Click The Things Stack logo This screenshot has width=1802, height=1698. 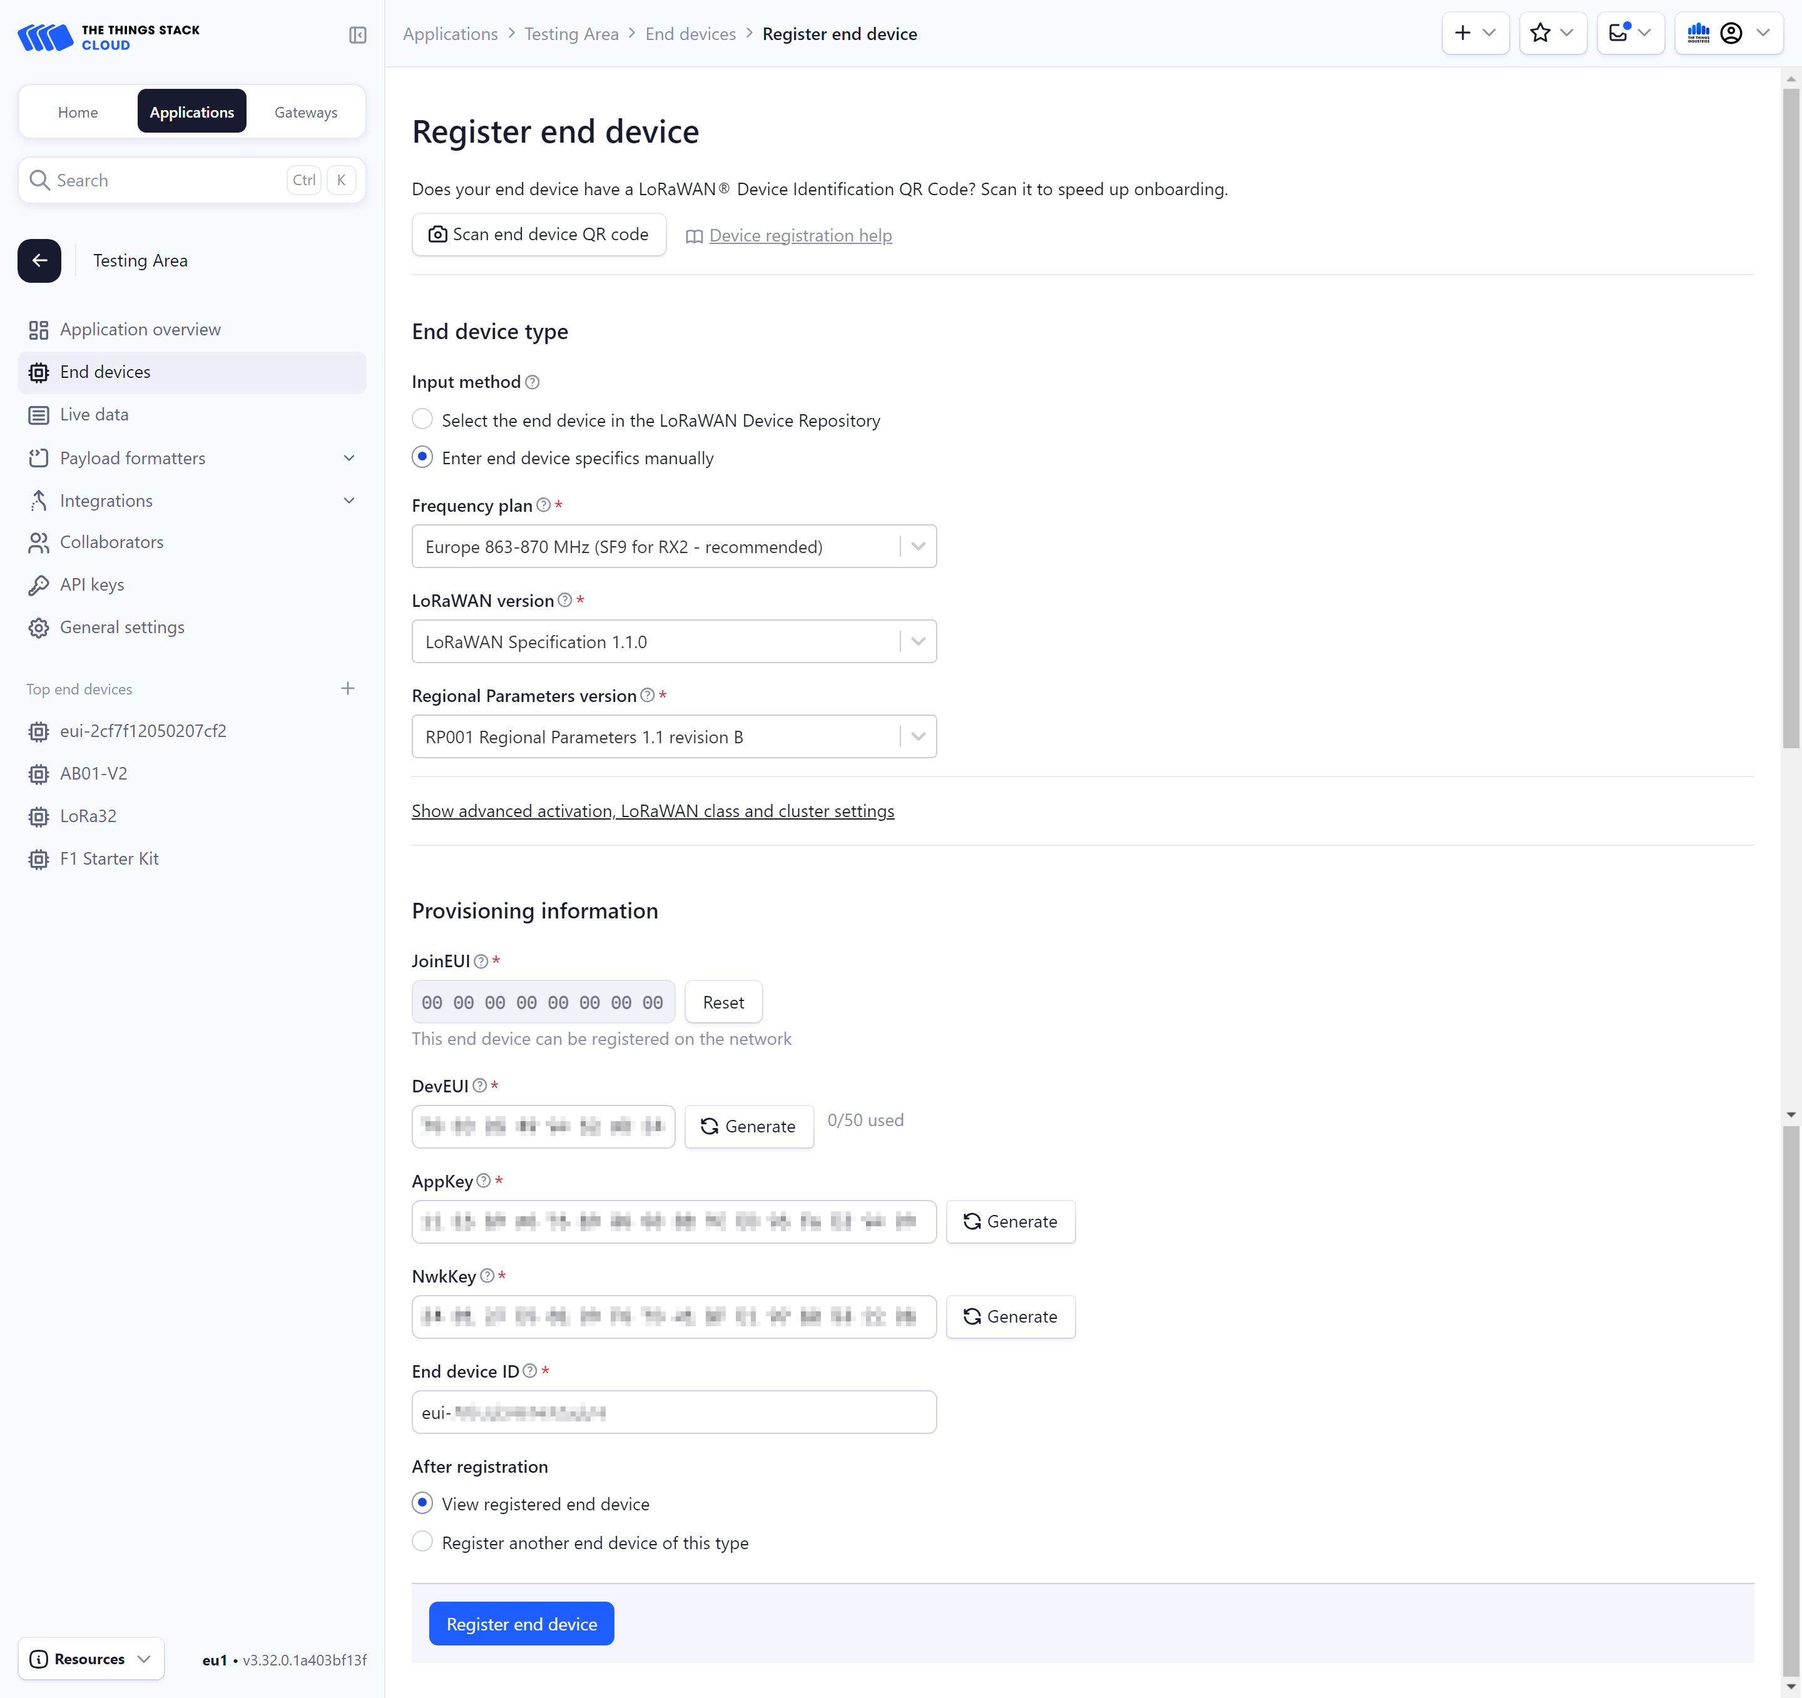(x=107, y=36)
